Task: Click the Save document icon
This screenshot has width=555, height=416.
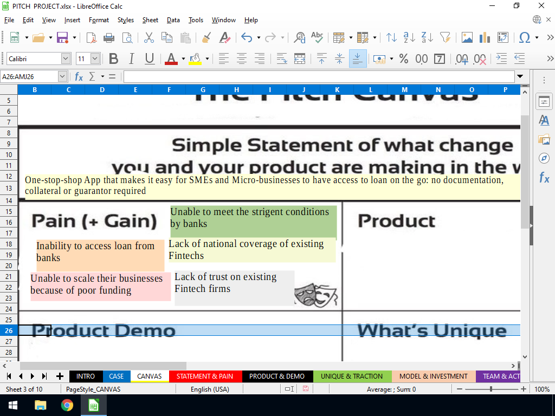Action: (x=62, y=37)
